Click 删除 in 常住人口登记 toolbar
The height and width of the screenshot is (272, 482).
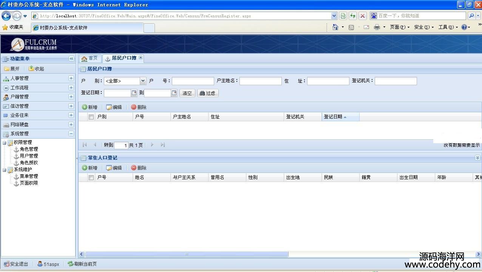point(139,168)
